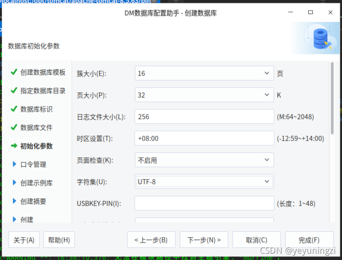This screenshot has width=342, height=260.
Task: Select the 指定数据库目录 step
Action: tap(43, 91)
